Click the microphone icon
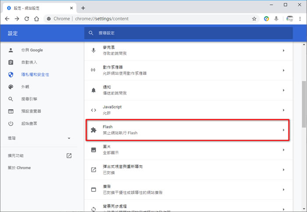 pyautogui.click(x=93, y=51)
